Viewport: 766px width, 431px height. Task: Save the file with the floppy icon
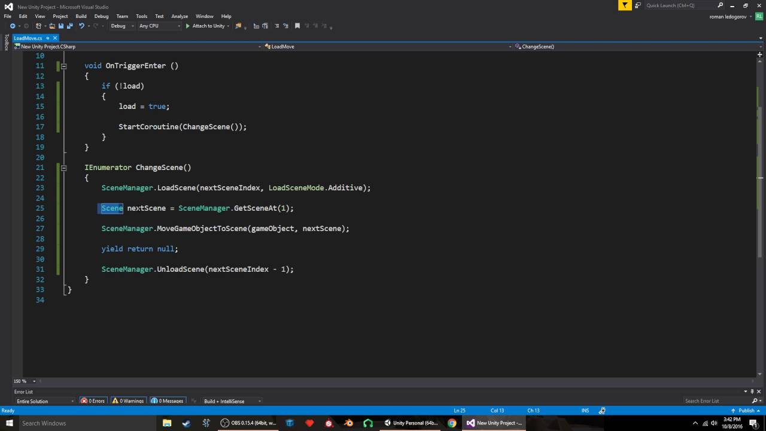point(61,26)
